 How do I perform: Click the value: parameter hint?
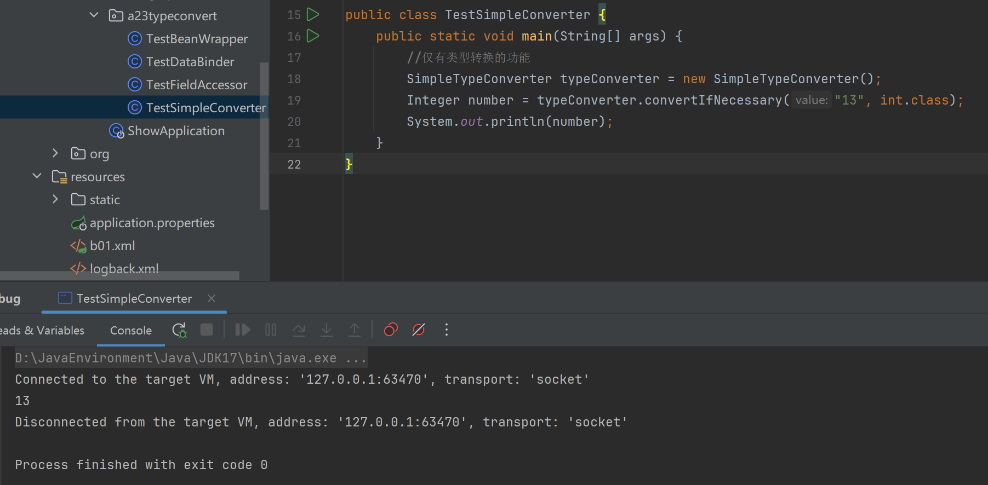pyautogui.click(x=812, y=100)
